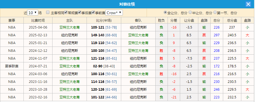Click the date 2023-11-16
This screenshot has height=102, width=255.
38,82
